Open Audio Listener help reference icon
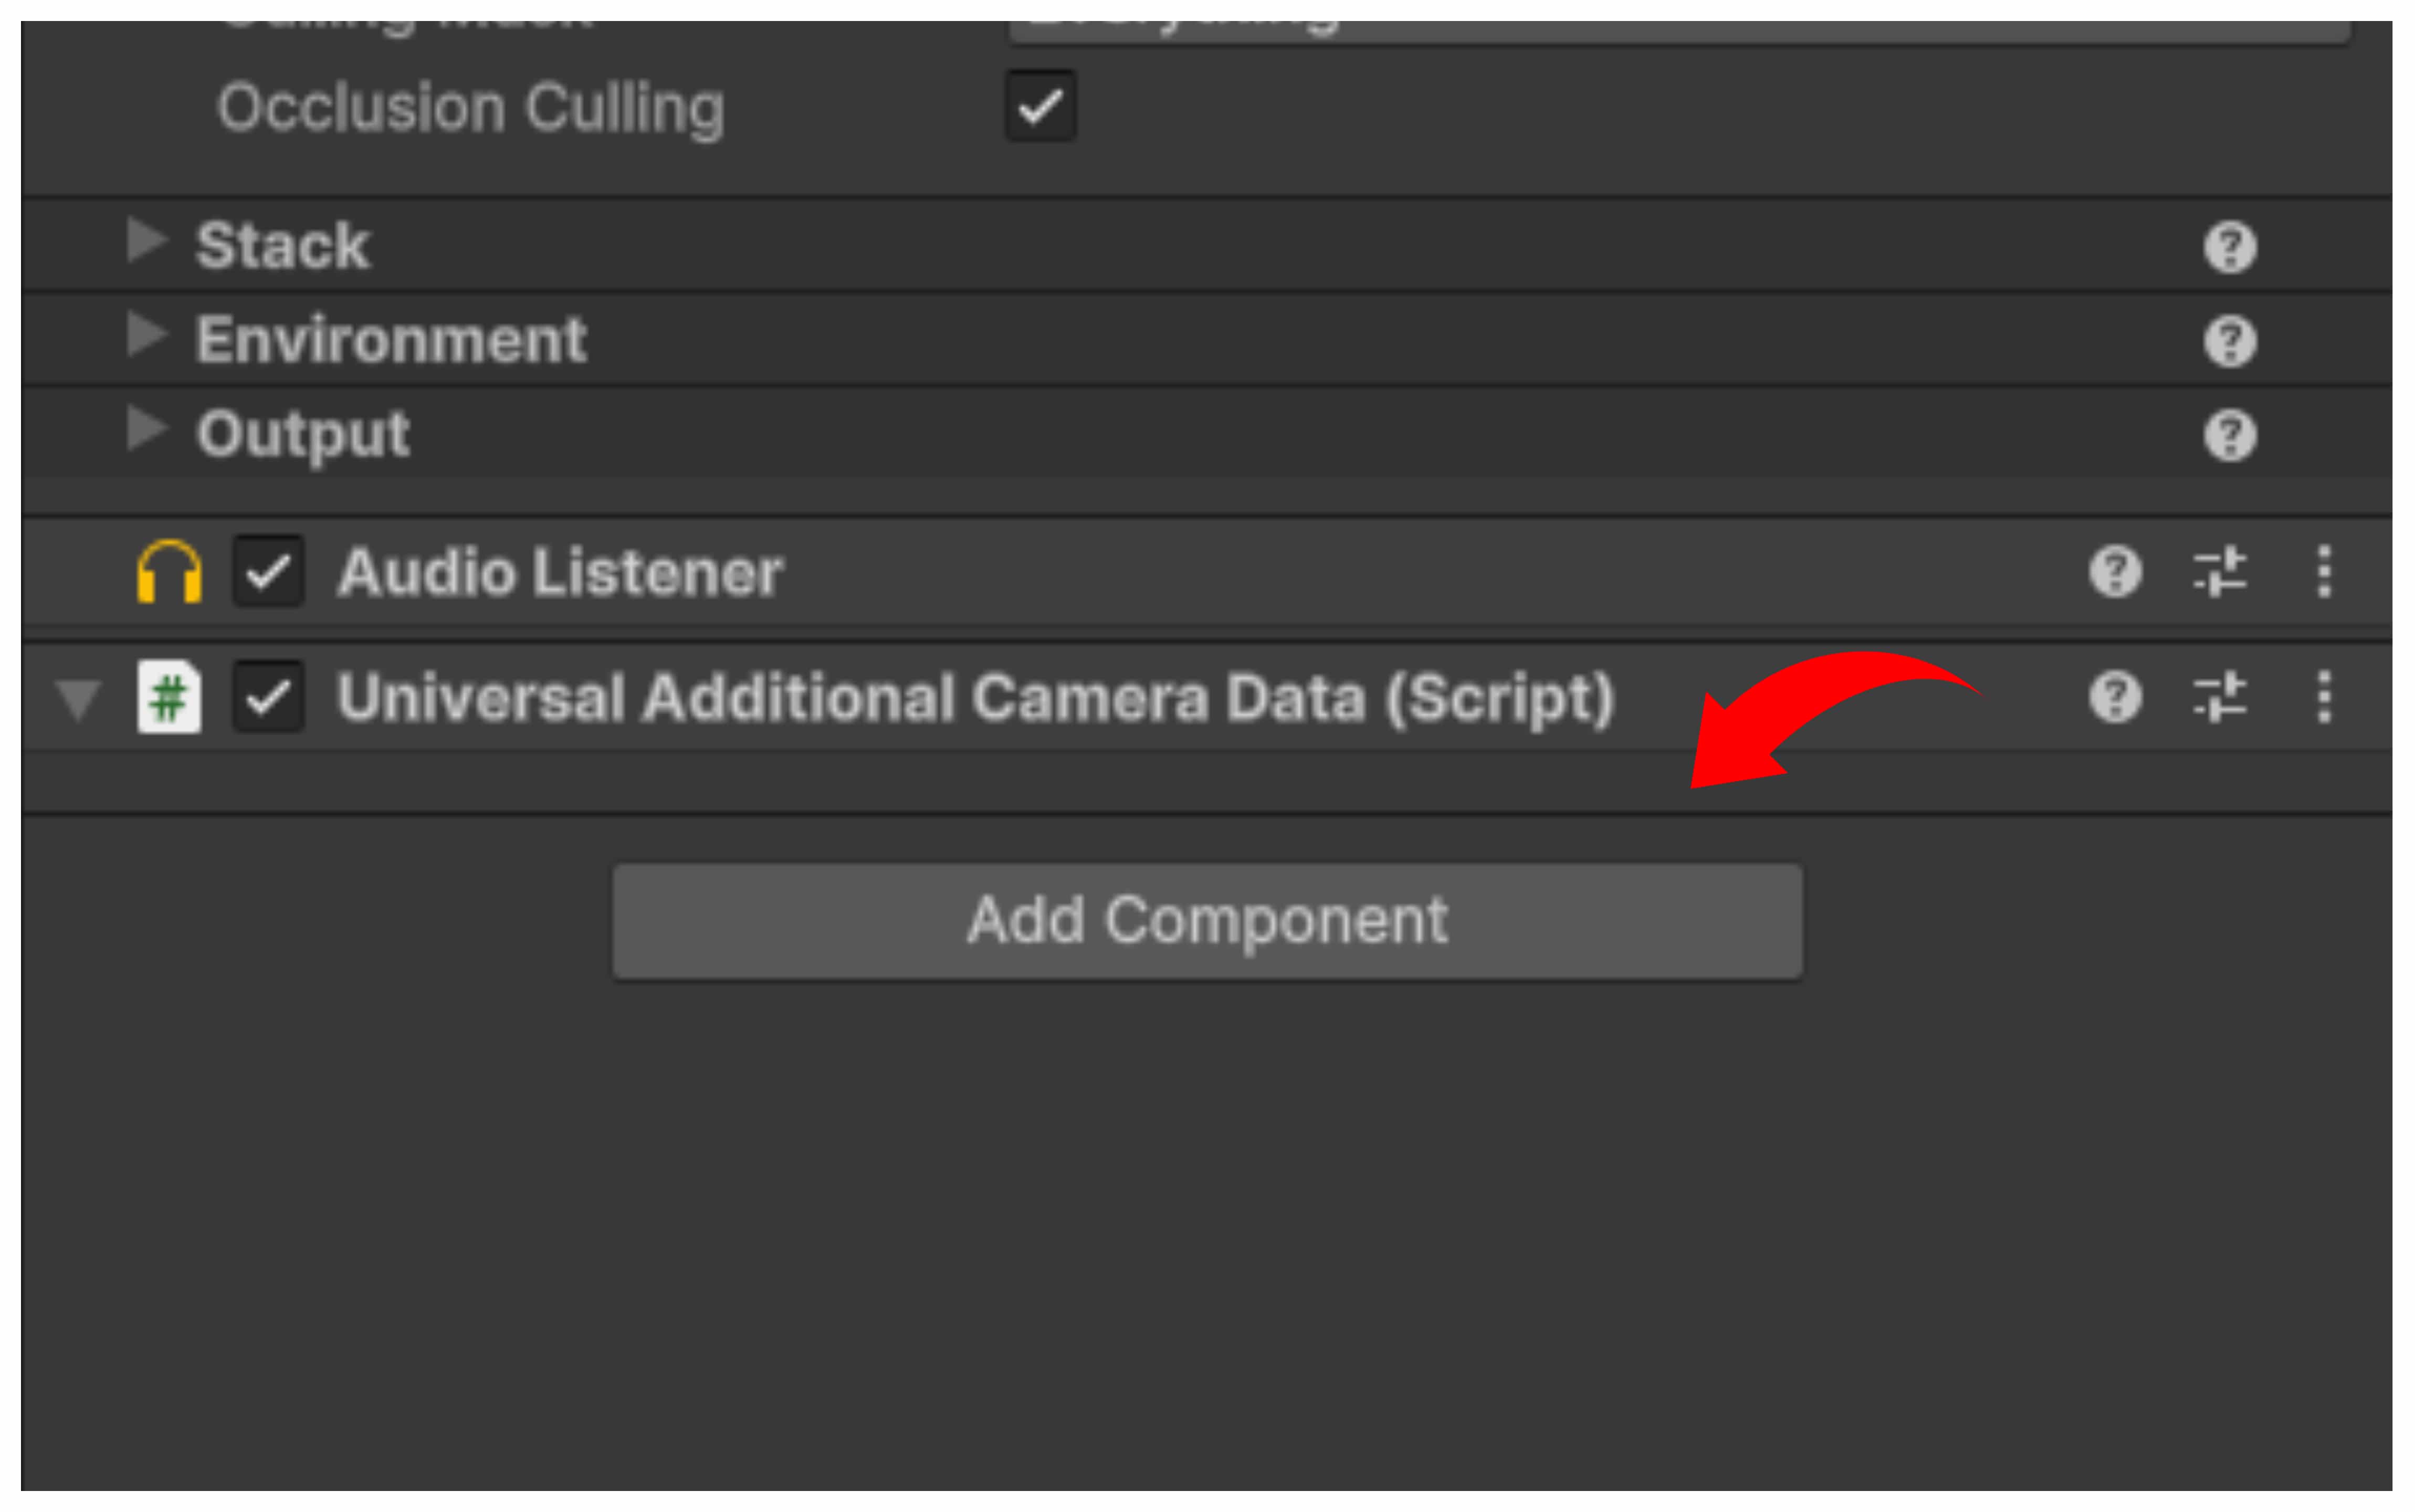This screenshot has height=1512, width=2415. click(x=2115, y=572)
